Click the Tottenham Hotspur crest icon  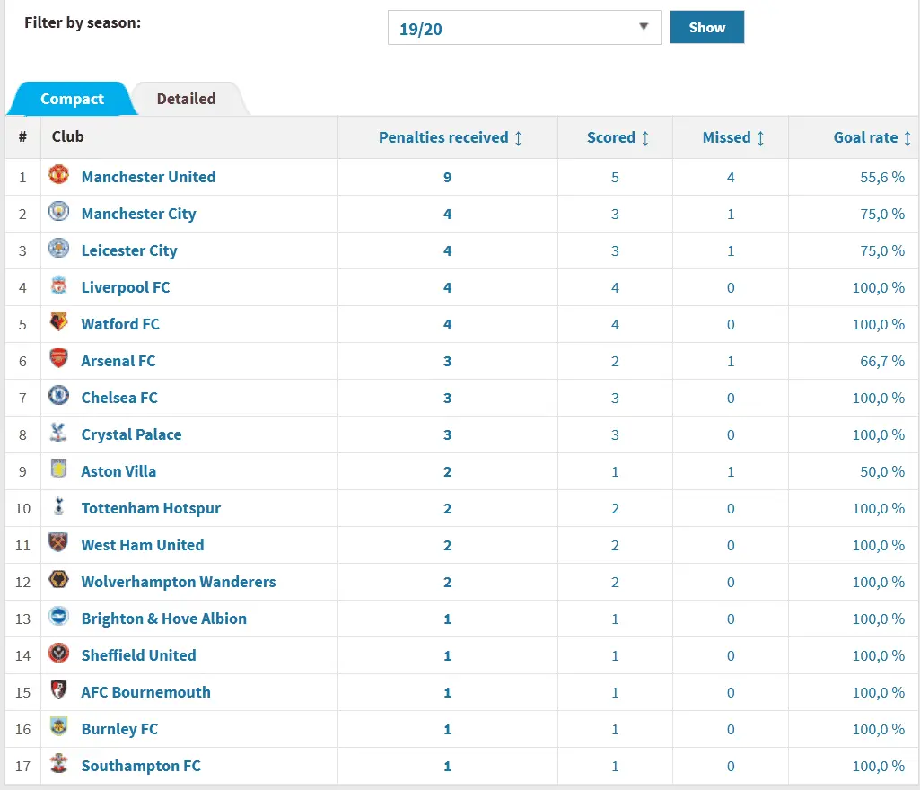(x=59, y=507)
